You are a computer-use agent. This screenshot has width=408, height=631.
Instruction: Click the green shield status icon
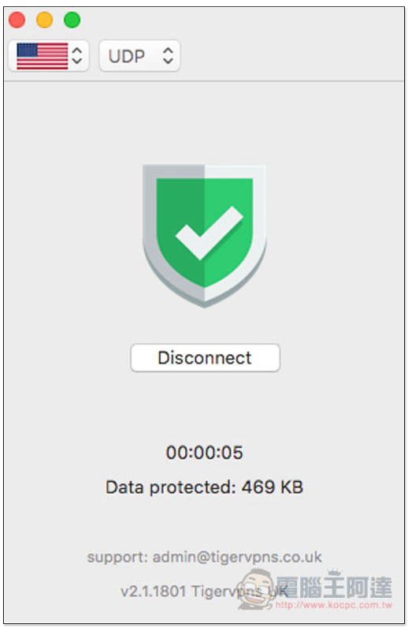[x=204, y=235]
